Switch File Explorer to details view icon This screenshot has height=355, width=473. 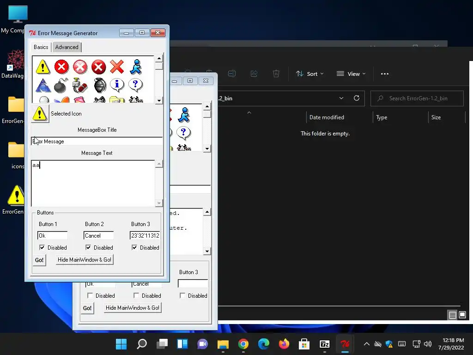[452, 315]
